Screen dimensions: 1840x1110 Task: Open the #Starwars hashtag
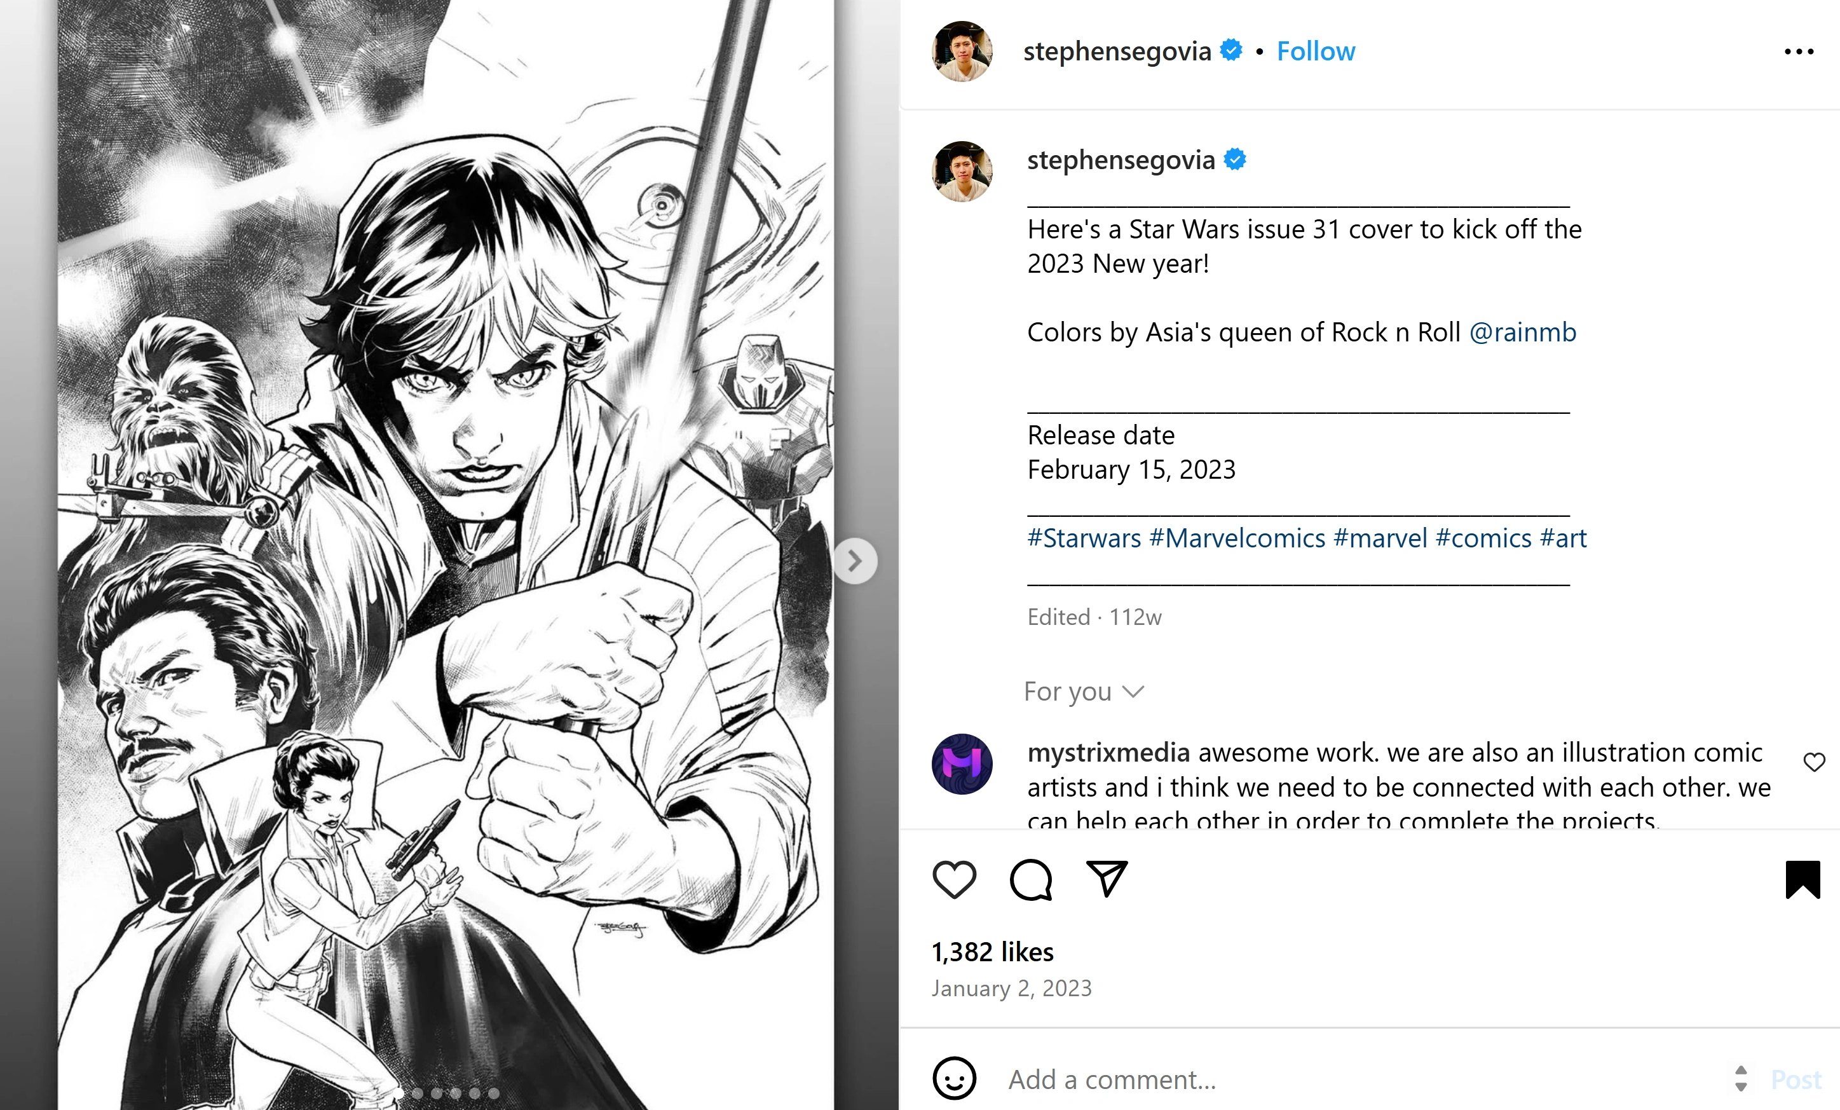pyautogui.click(x=1084, y=538)
